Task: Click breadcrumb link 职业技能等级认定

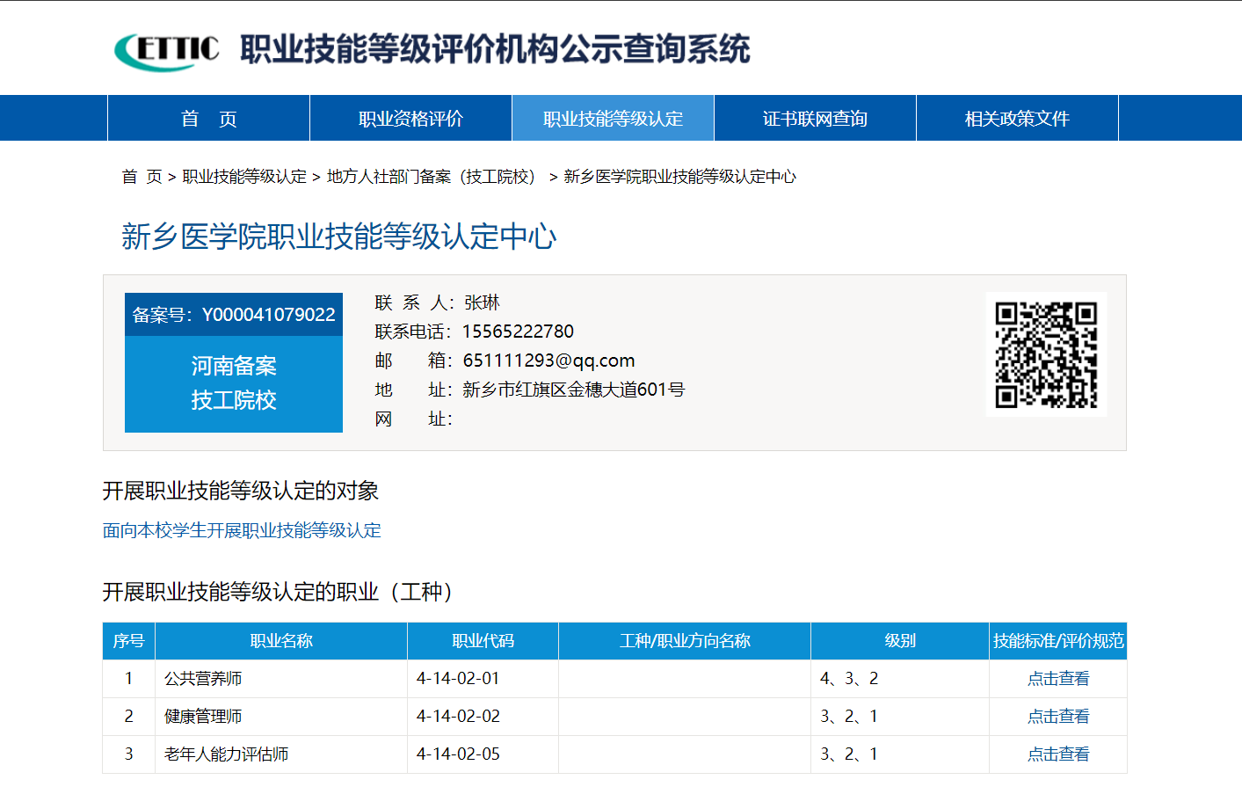Action: [x=244, y=177]
